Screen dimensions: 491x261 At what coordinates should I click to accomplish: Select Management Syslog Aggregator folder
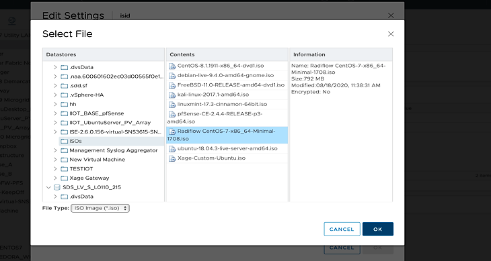(114, 150)
